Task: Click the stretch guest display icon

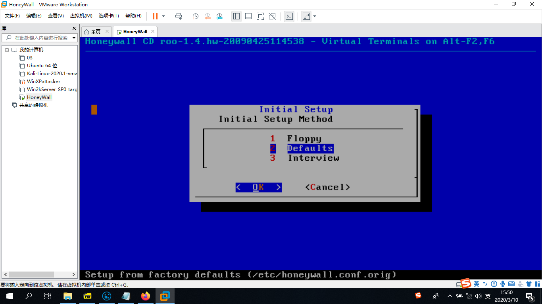Action: tap(306, 16)
